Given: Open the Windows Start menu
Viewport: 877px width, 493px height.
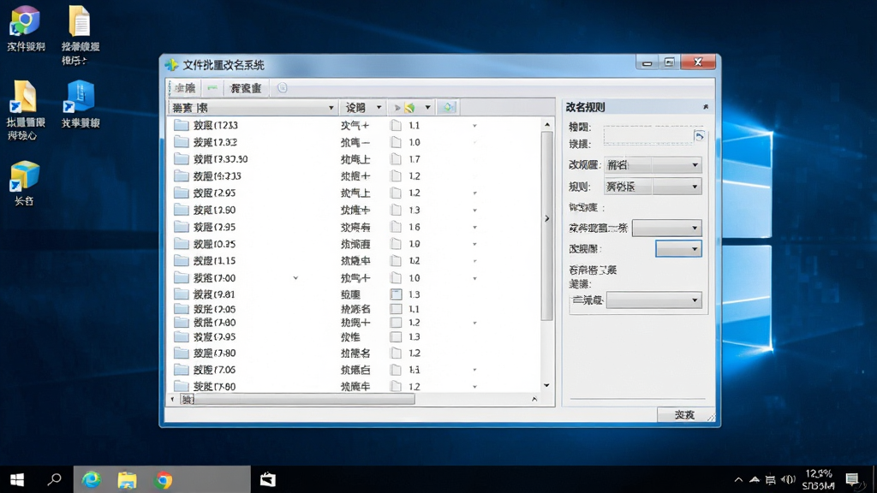Looking at the screenshot, I should coord(17,479).
